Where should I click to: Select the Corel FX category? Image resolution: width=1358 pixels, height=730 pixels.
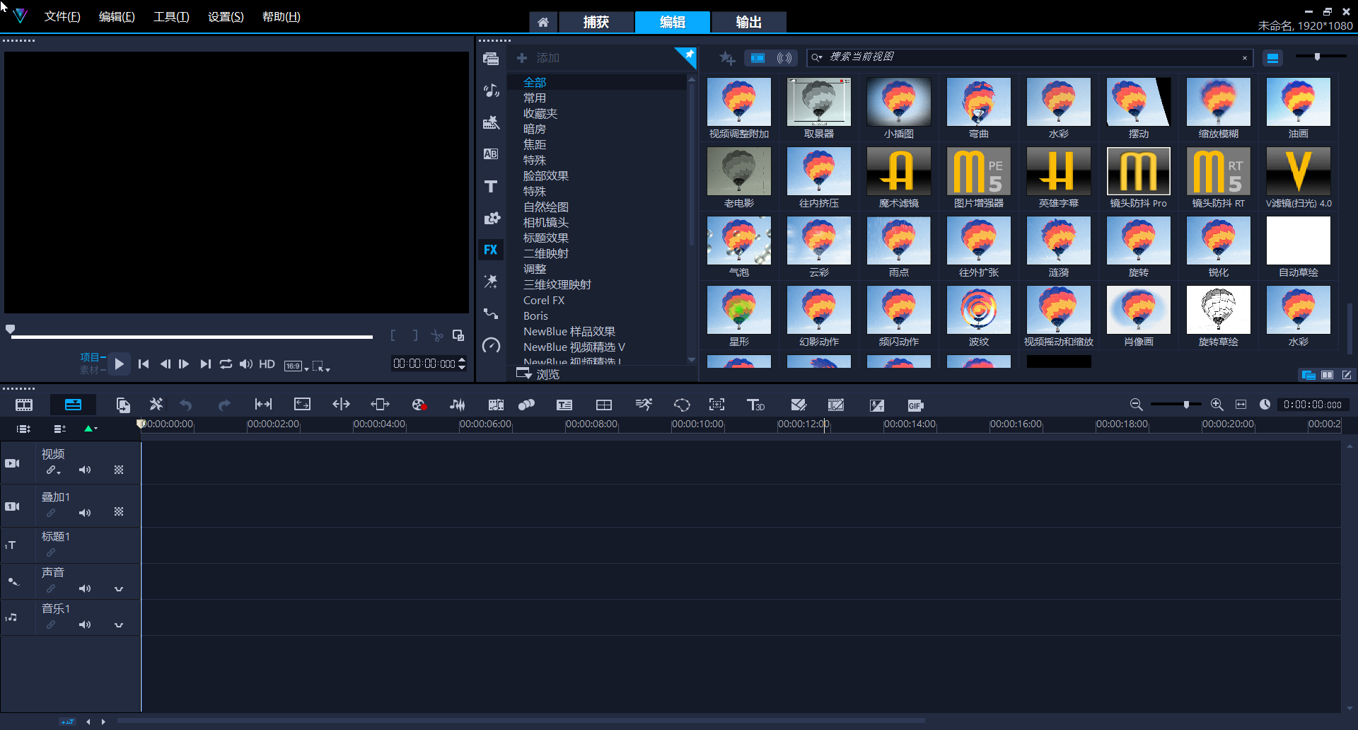[544, 300]
